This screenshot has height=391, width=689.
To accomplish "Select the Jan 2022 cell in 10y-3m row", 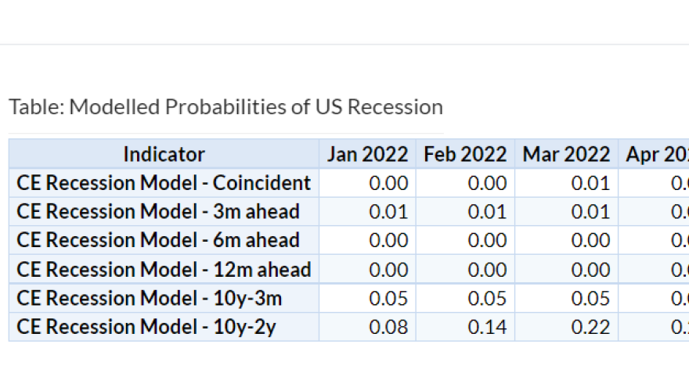I will coord(388,299).
